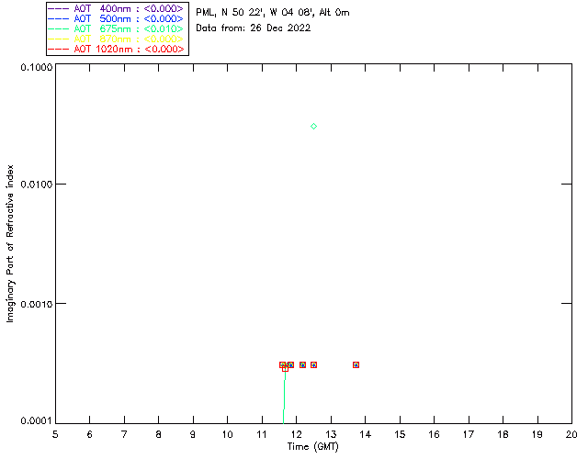Click the x-axis tick label 16
This screenshot has width=588, height=470.
coord(434,434)
